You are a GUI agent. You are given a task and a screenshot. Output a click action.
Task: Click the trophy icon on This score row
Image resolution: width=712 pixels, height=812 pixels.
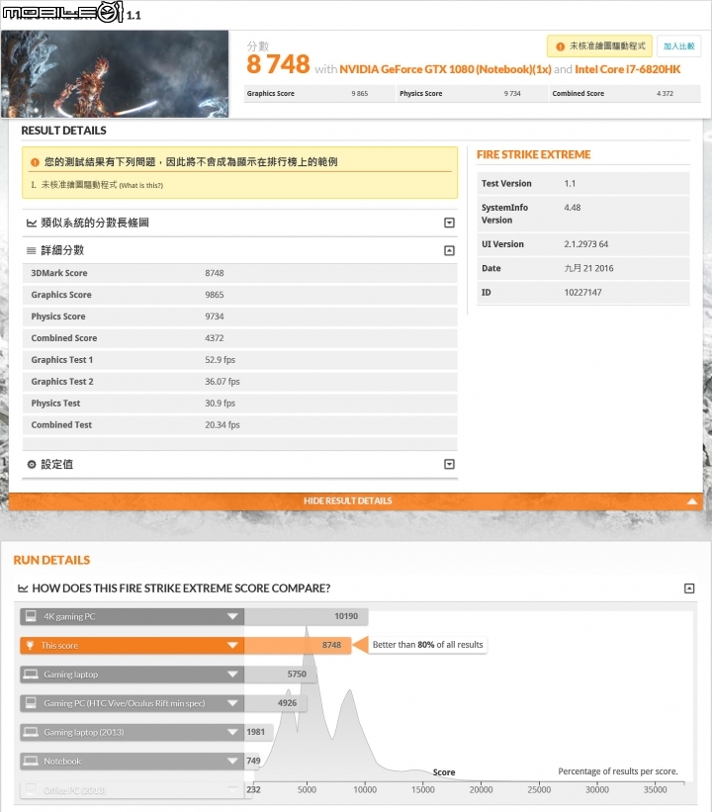click(x=30, y=645)
